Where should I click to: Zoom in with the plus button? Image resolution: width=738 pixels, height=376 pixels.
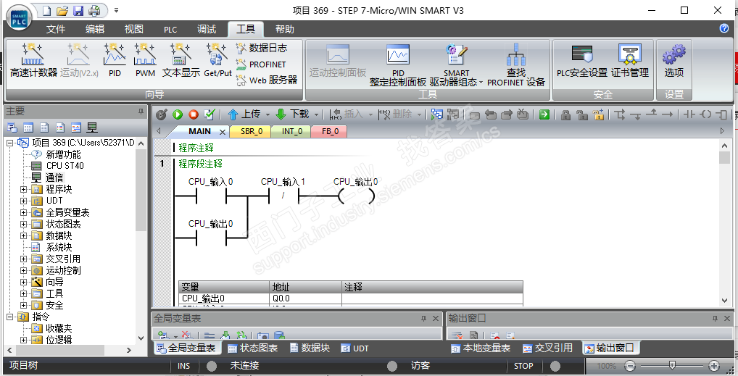coord(714,366)
